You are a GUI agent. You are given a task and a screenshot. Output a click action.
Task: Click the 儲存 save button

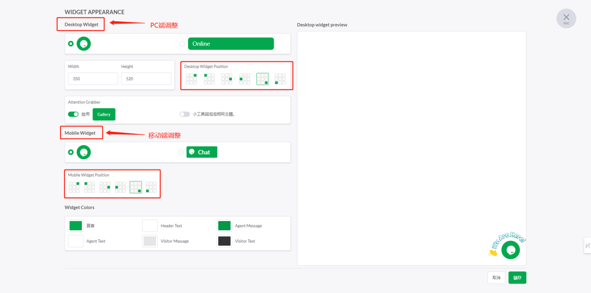(x=517, y=278)
